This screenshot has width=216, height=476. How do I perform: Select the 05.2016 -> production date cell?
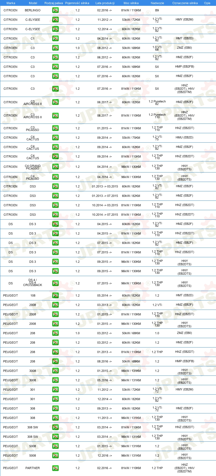pos(104,380)
